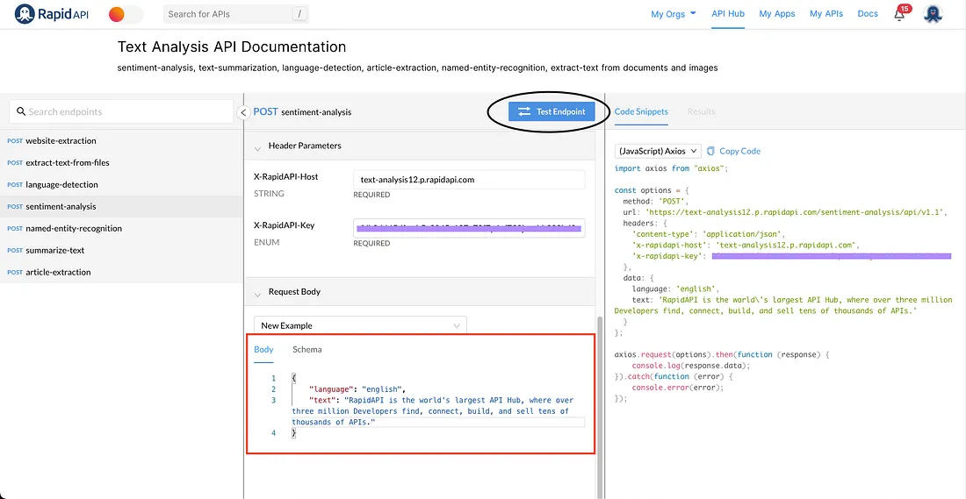This screenshot has width=966, height=499.
Task: Click the Test Endpoint button
Action: click(551, 111)
